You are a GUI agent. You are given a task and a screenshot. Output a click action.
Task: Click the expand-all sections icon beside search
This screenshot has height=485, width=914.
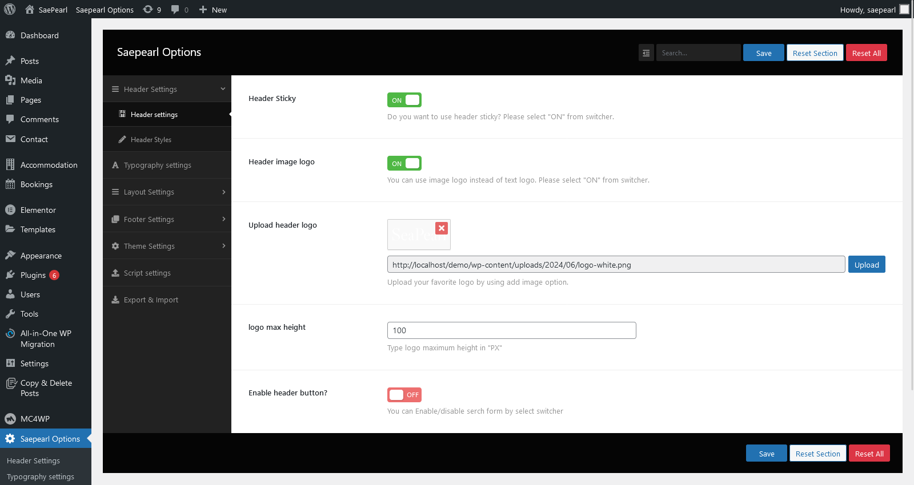point(646,53)
